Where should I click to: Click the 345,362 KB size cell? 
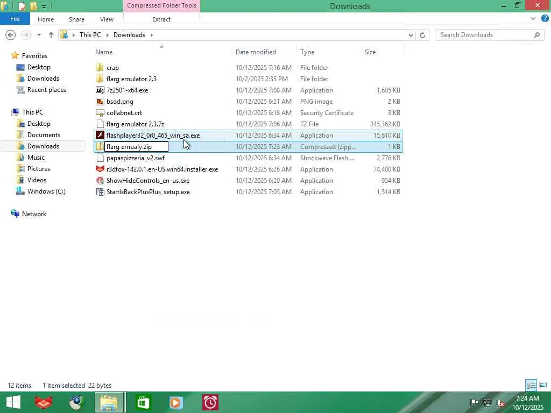coord(385,124)
